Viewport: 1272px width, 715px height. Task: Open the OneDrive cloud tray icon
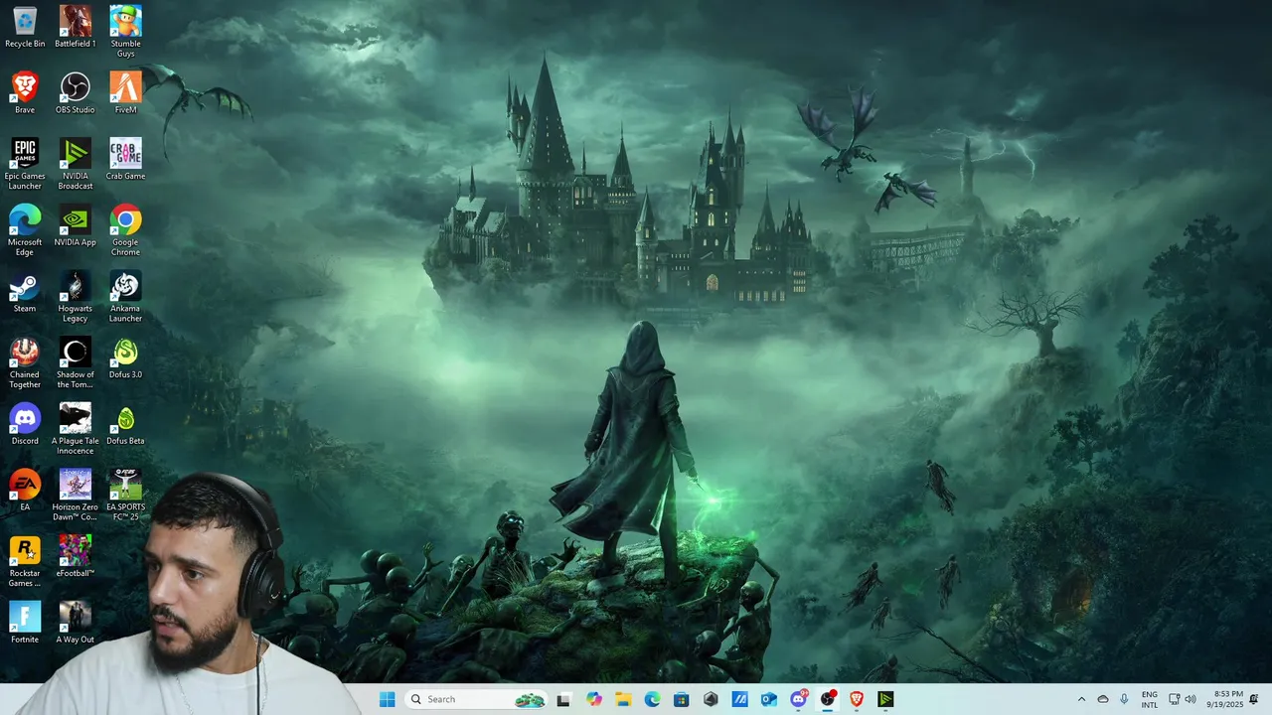(1103, 699)
